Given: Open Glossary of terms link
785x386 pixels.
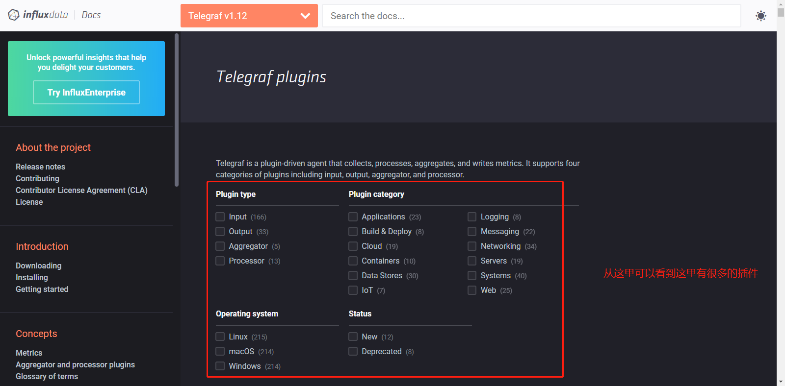Looking at the screenshot, I should (x=47, y=376).
